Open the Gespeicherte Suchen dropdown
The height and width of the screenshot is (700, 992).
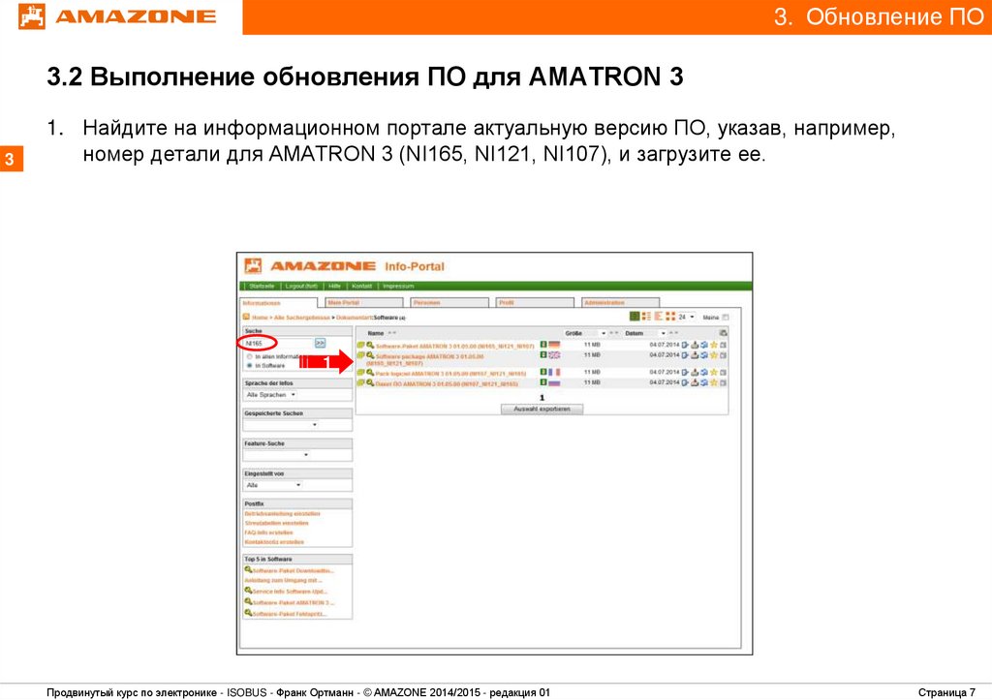click(281, 425)
